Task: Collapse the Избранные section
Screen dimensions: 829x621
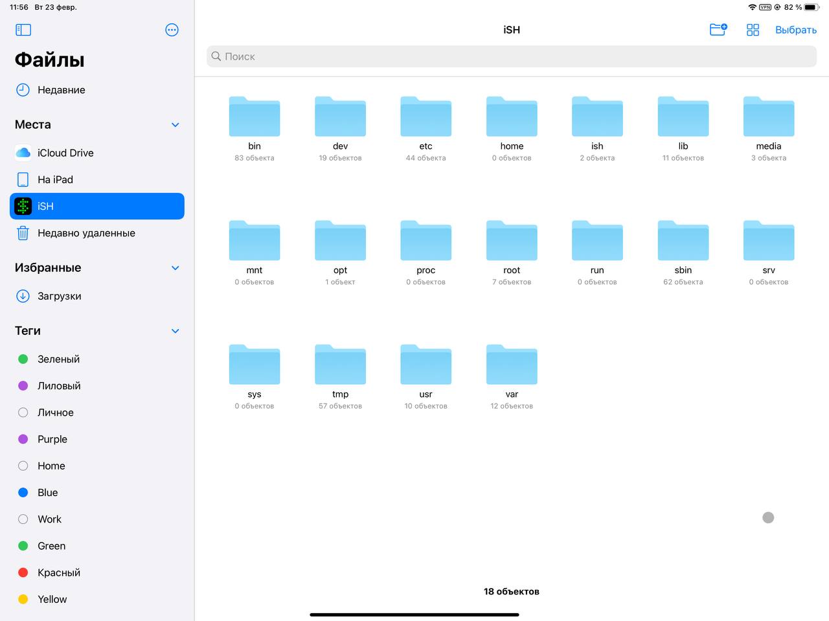Action: point(175,267)
